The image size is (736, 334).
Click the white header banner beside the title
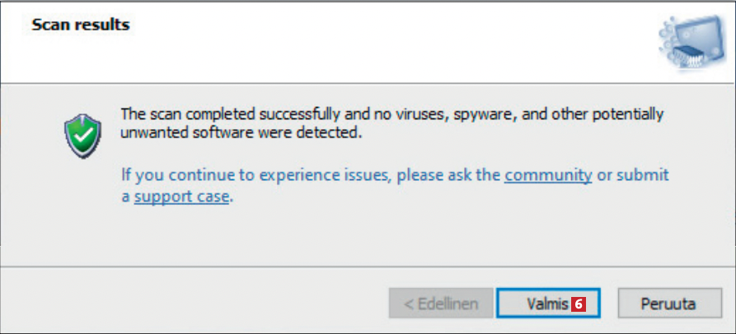click(371, 41)
